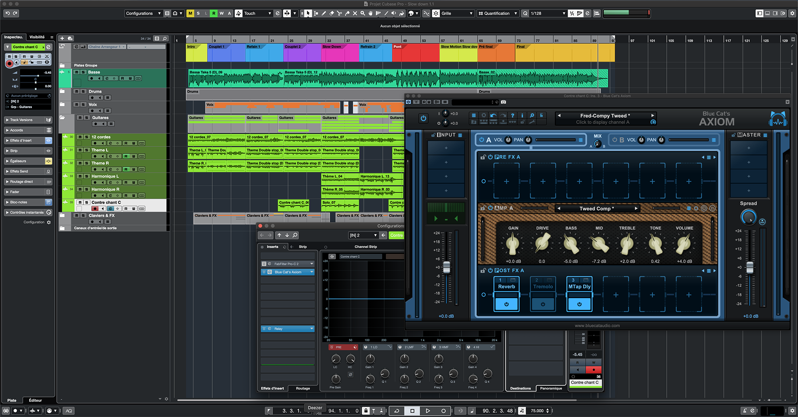
Task: Mute the Theme L track
Action: [81, 150]
